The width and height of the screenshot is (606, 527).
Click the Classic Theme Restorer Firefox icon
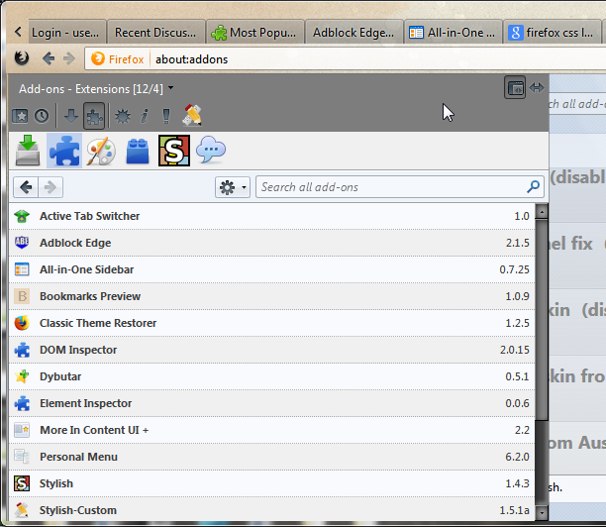[22, 323]
